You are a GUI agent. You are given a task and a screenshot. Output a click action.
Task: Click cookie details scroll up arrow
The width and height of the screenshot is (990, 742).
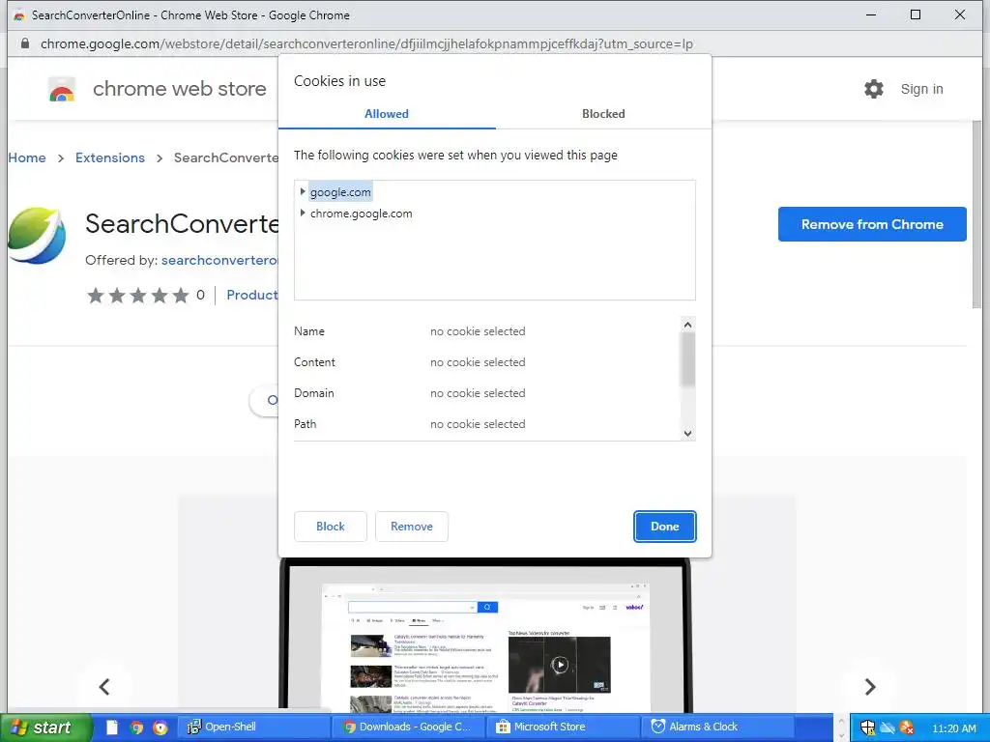click(687, 325)
